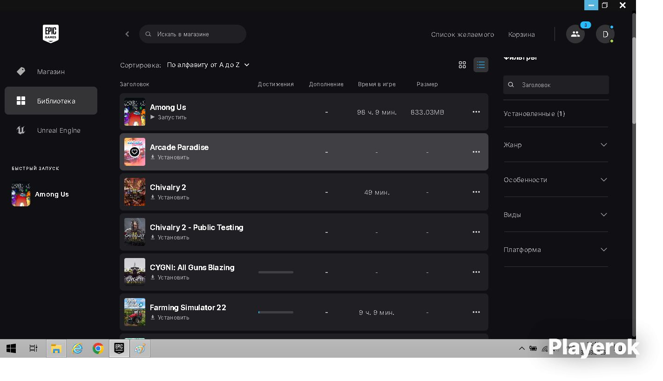
Task: Click Farming Simulator 22 achievements progress bar
Action: 276,312
